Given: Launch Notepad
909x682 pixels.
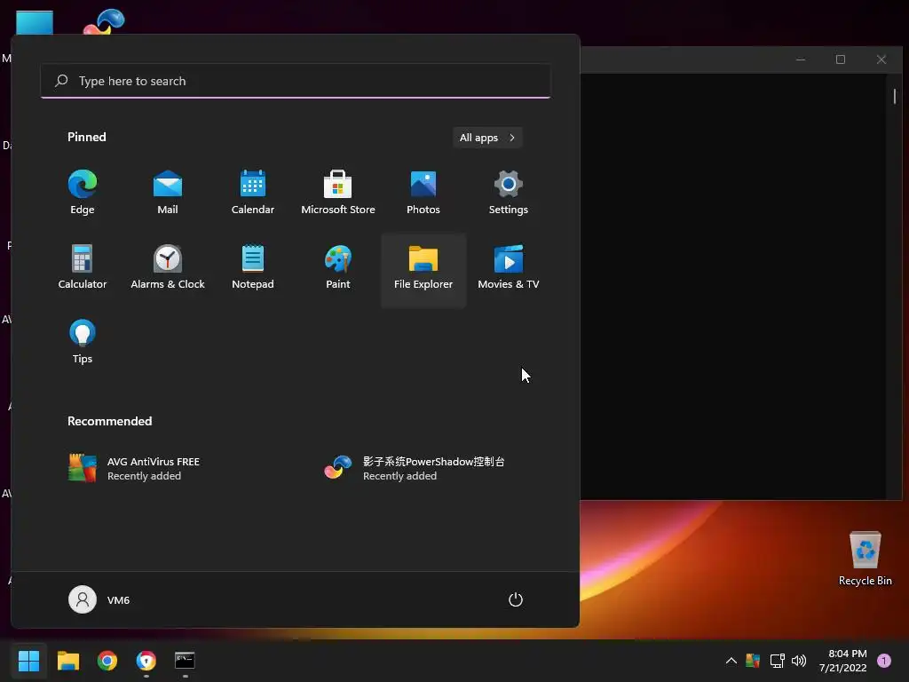Looking at the screenshot, I should click(253, 267).
